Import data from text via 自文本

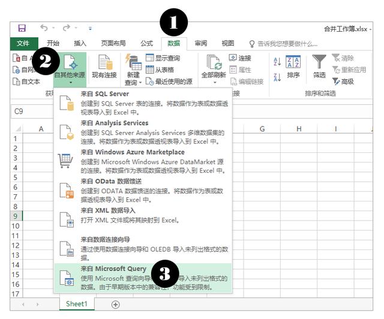(x=26, y=82)
